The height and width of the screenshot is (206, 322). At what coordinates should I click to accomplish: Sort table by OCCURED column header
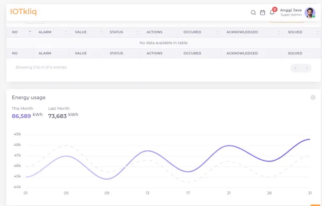tap(199, 32)
